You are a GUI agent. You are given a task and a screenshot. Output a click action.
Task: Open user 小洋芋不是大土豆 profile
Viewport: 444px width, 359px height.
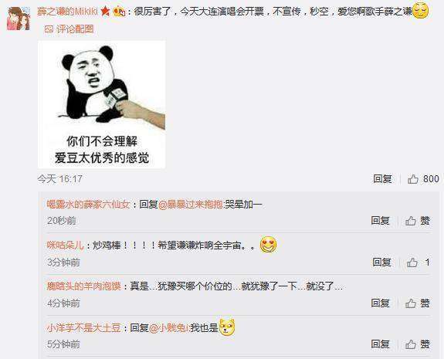84,328
